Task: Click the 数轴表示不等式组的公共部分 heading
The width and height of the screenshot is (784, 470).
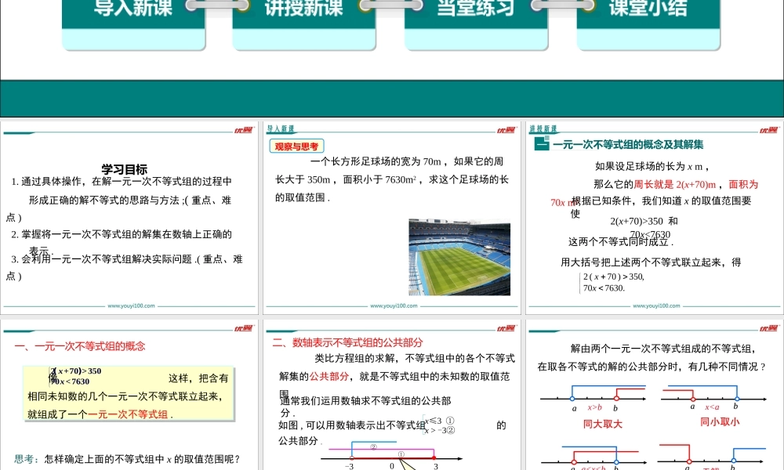Action: 347,342
